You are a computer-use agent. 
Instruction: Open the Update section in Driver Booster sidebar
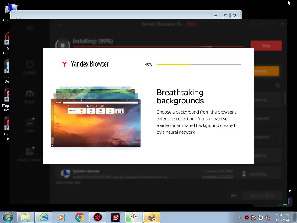point(29,67)
